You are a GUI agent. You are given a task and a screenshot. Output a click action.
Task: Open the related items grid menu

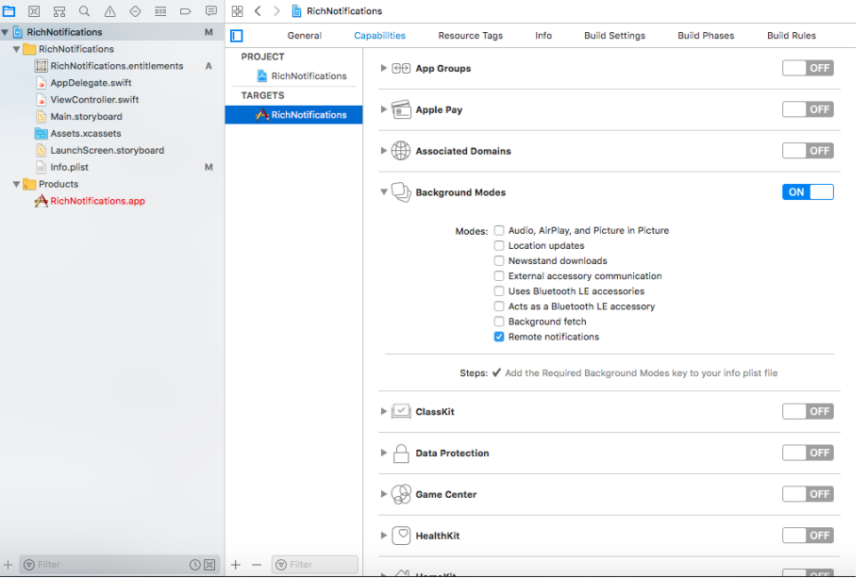(237, 11)
